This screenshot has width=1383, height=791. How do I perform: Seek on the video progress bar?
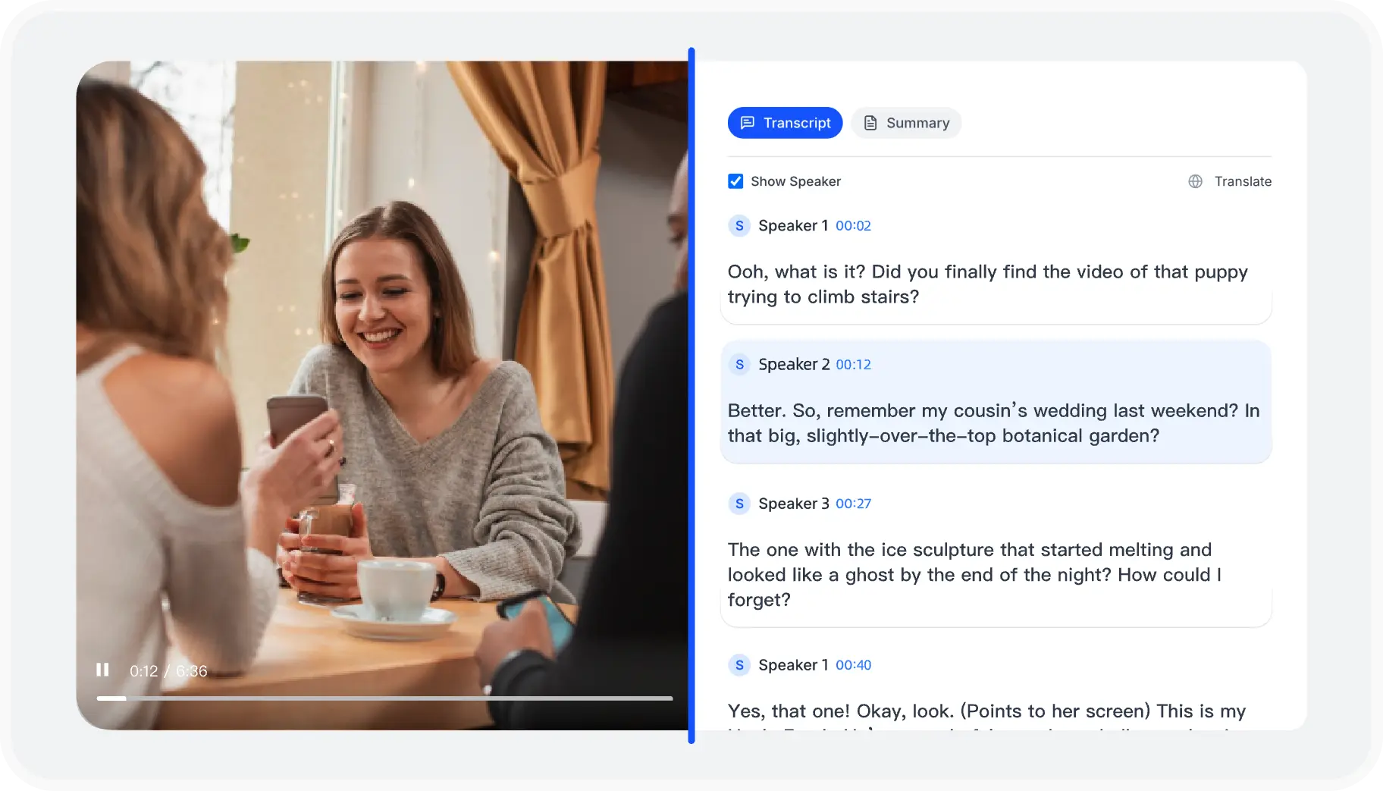coord(384,698)
